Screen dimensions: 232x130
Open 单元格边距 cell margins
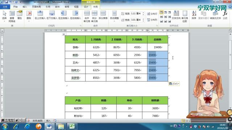tap(185, 16)
